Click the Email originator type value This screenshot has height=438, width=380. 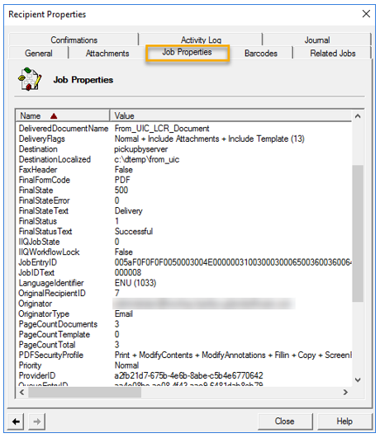coord(124,314)
